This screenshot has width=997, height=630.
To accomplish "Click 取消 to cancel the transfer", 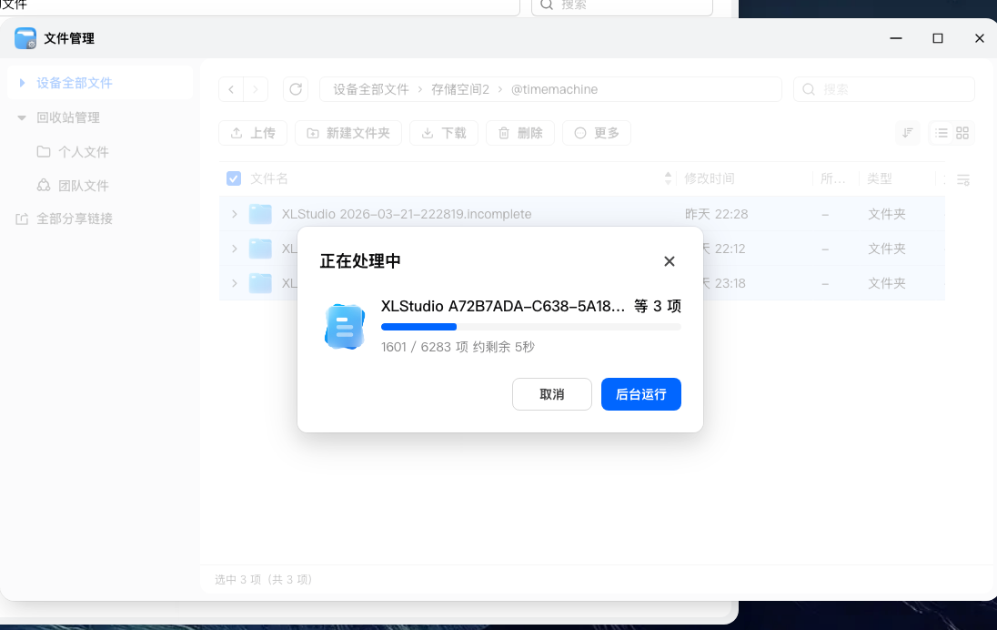I will (x=551, y=394).
